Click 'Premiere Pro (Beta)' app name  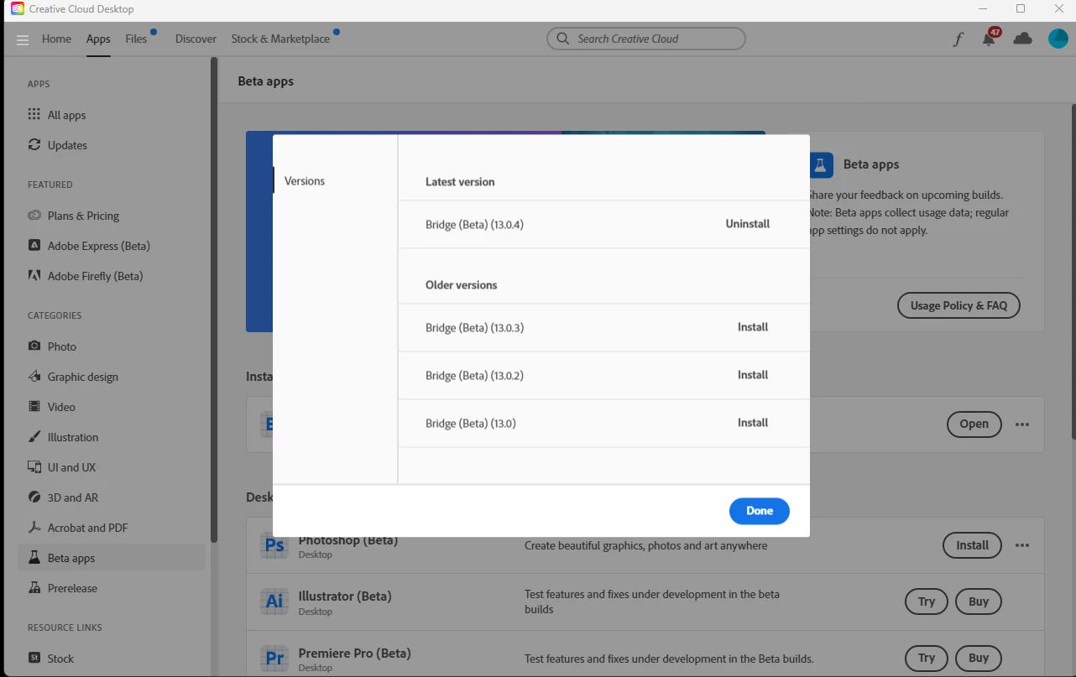(354, 653)
